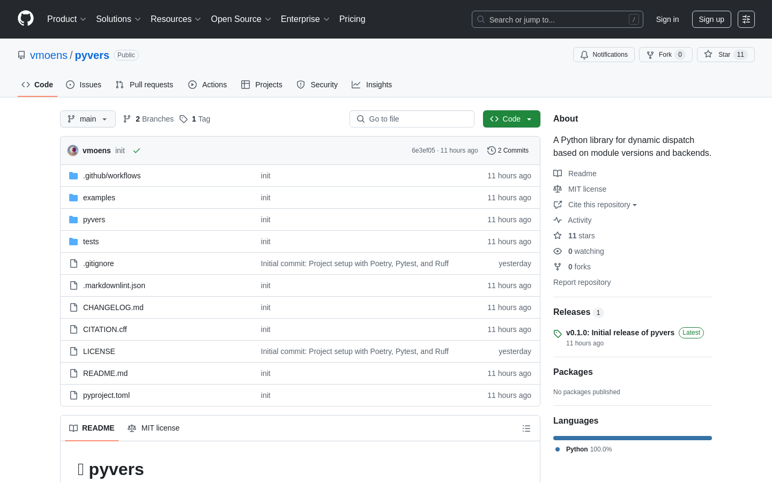
Task: Switch to the Issues tab
Action: (x=84, y=85)
